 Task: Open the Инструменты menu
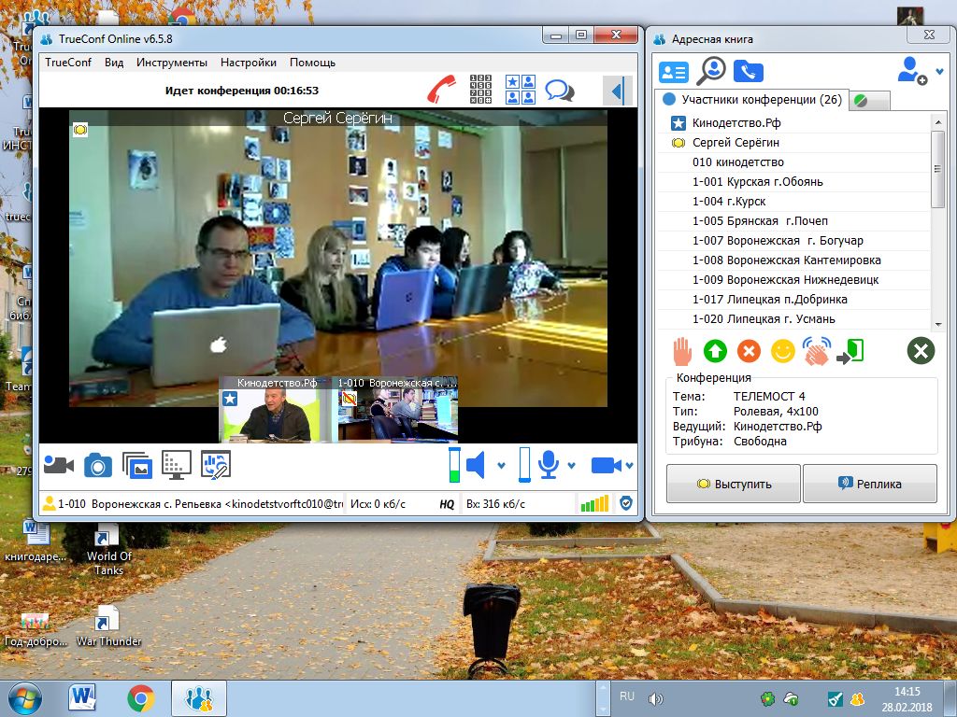click(x=172, y=63)
